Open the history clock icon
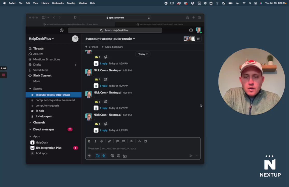Image resolution: width=289 pixels, height=187 pixels. coord(61,30)
